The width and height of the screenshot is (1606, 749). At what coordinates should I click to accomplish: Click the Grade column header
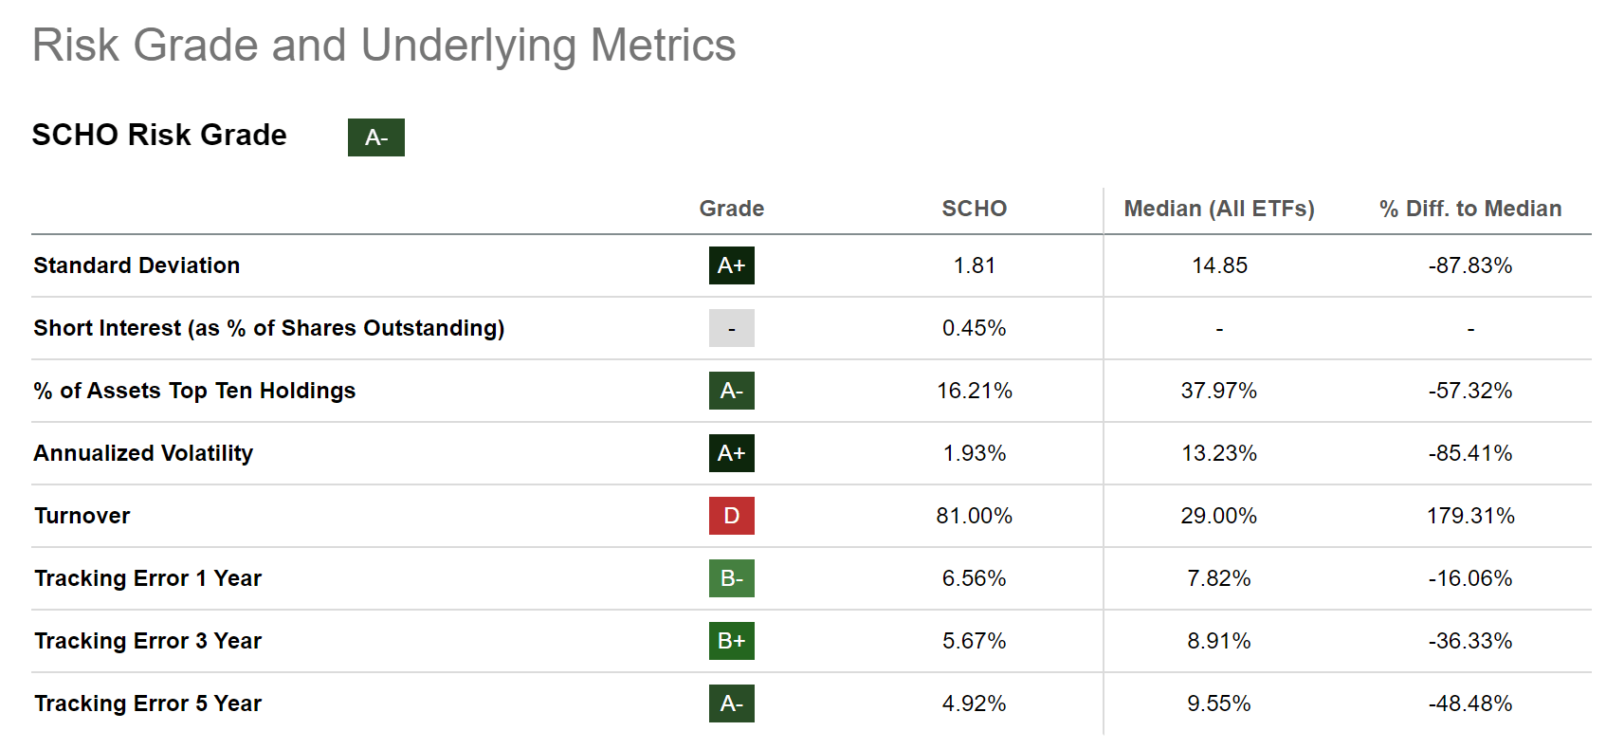tap(731, 209)
